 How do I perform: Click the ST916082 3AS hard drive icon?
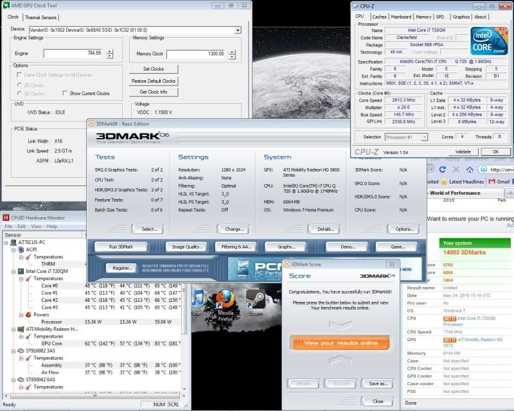point(21,351)
